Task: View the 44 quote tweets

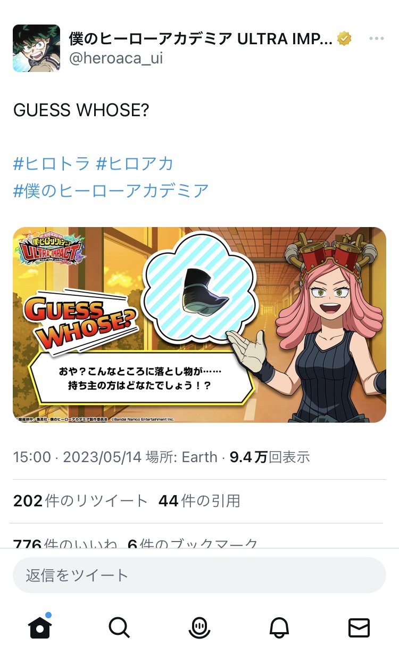Action: point(199,501)
